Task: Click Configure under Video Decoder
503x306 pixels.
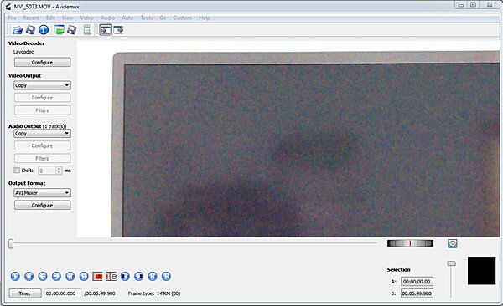Action: pos(43,63)
